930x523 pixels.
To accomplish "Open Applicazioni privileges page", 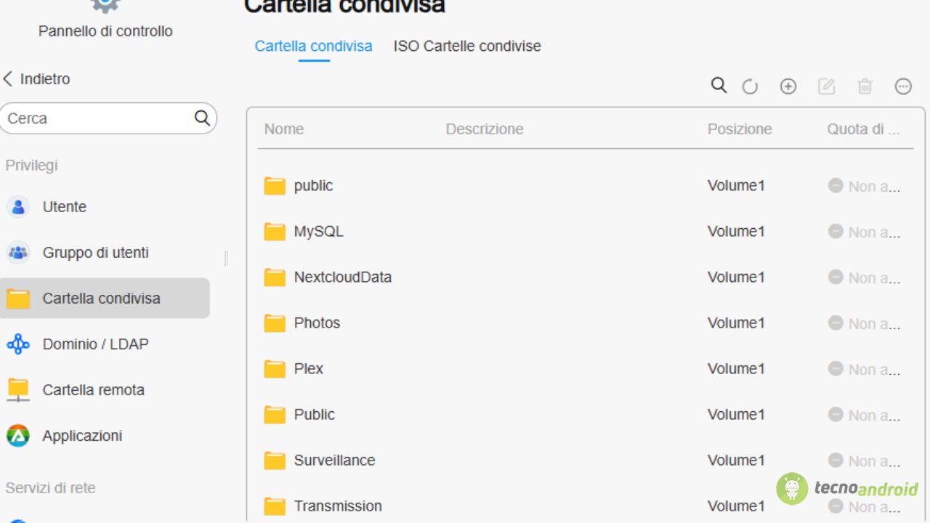I will tap(82, 436).
